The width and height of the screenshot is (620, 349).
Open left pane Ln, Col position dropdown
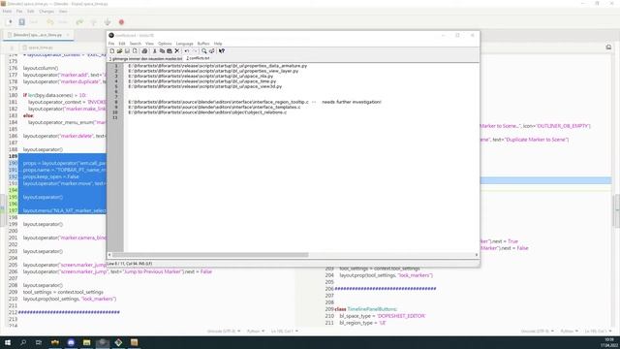[285, 331]
